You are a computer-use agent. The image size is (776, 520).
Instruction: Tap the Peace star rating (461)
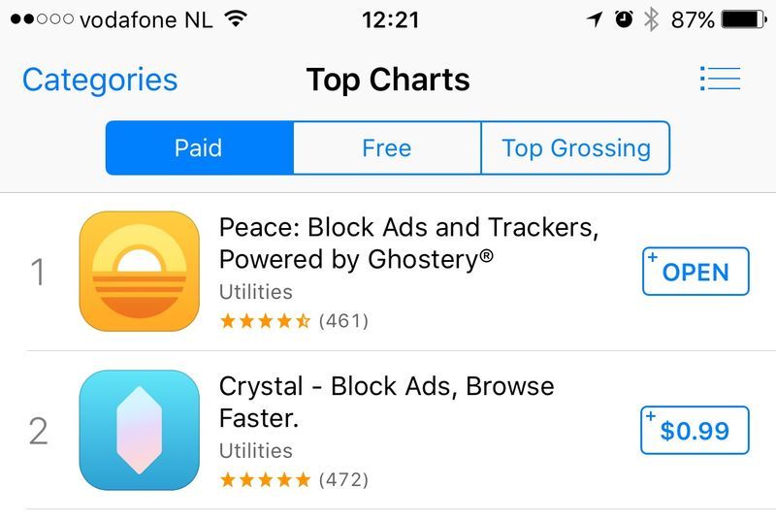coord(294,320)
